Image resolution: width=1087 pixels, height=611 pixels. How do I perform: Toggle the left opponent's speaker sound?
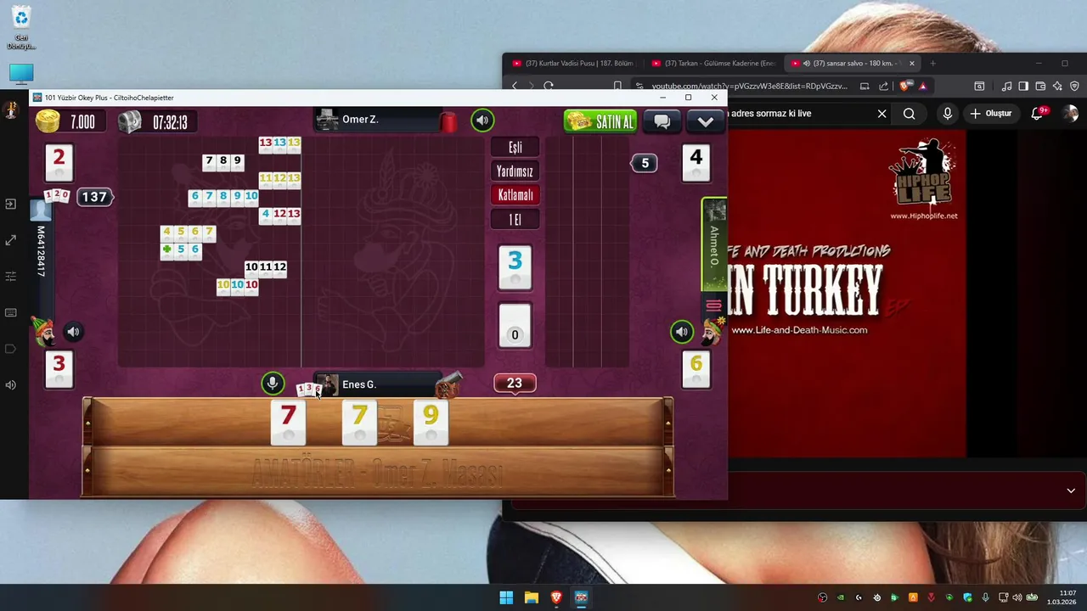[x=73, y=332]
